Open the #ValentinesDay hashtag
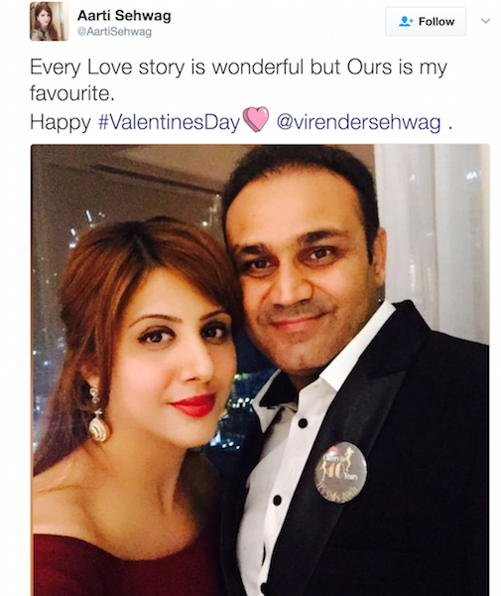The width and height of the screenshot is (501, 596). (170, 122)
